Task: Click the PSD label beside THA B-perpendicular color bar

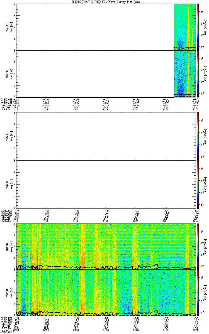Action: 206,27
